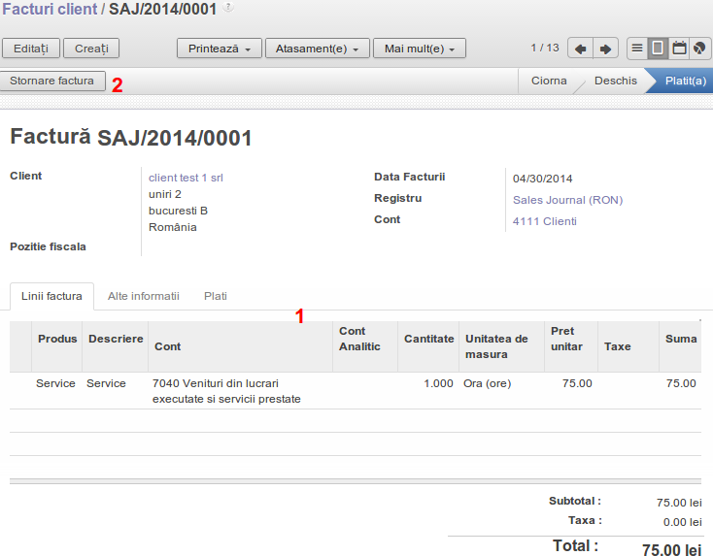Screen dimensions: 713x556
Task: Open the Atasament(e) dropdown
Action: (x=317, y=49)
